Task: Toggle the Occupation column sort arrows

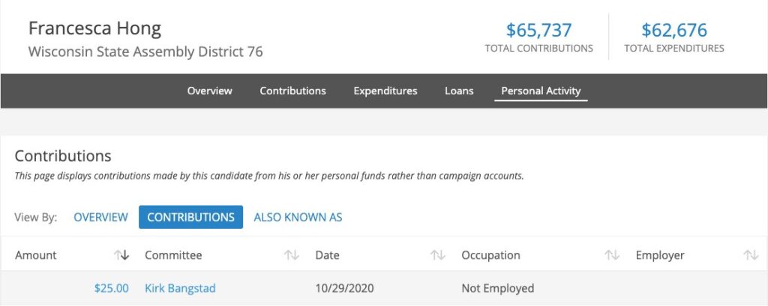Action: 612,255
